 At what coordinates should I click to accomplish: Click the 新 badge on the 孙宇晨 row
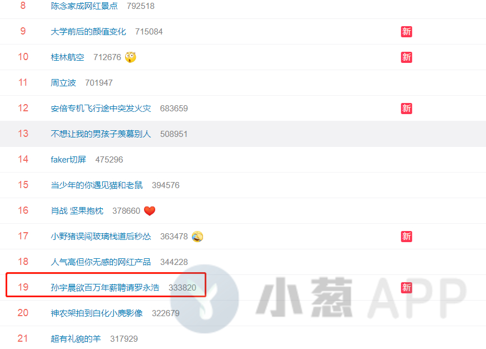pos(406,288)
